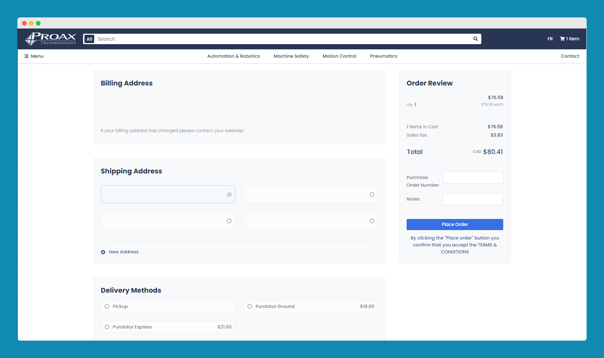The height and width of the screenshot is (358, 604).
Task: Open the Machine Safety menu
Action: (291, 56)
